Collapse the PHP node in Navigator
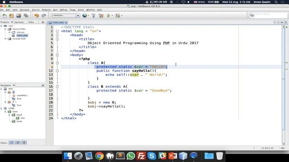The height and width of the screenshot is (162, 289). pos(1,89)
